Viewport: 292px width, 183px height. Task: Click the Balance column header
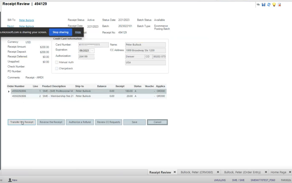102,86
